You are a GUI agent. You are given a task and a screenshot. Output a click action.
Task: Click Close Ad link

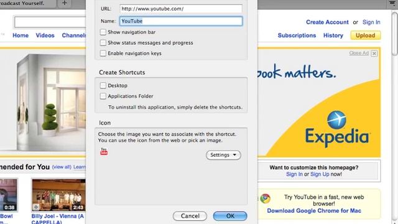coord(359,53)
